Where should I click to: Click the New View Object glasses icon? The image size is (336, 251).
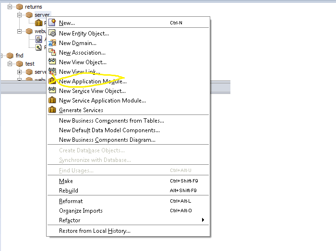point(52,62)
